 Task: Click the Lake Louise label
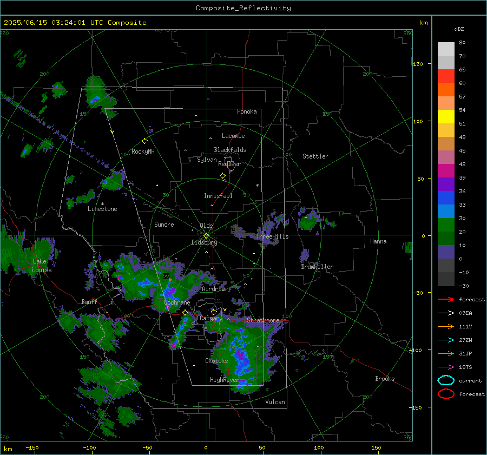[x=42, y=266]
